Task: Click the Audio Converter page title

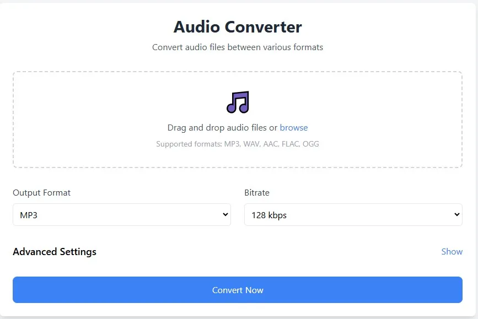Action: click(x=237, y=26)
